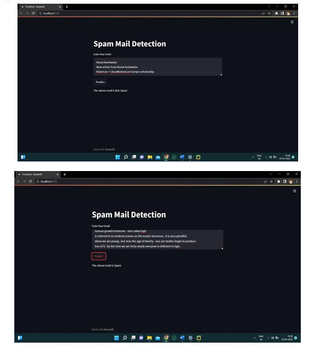The height and width of the screenshot is (349, 313).
Task: Reload the page in the bottom browser window
Action: (x=30, y=181)
